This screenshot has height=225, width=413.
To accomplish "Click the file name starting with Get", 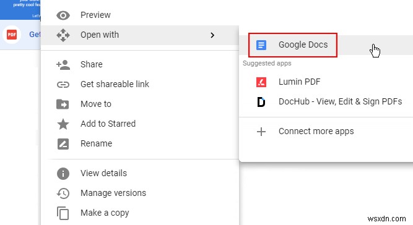I will click(x=35, y=35).
